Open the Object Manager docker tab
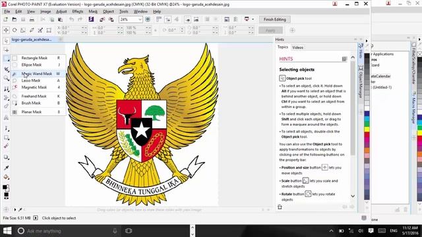Image resolution: width=422 pixels, height=237 pixels. point(361,81)
